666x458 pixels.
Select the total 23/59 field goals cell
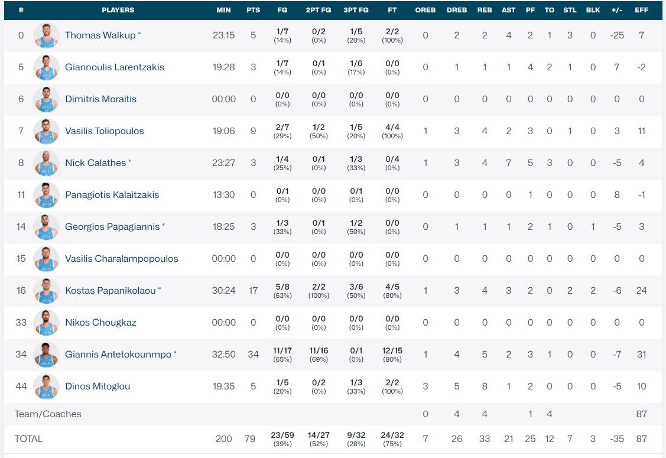pyautogui.click(x=282, y=439)
